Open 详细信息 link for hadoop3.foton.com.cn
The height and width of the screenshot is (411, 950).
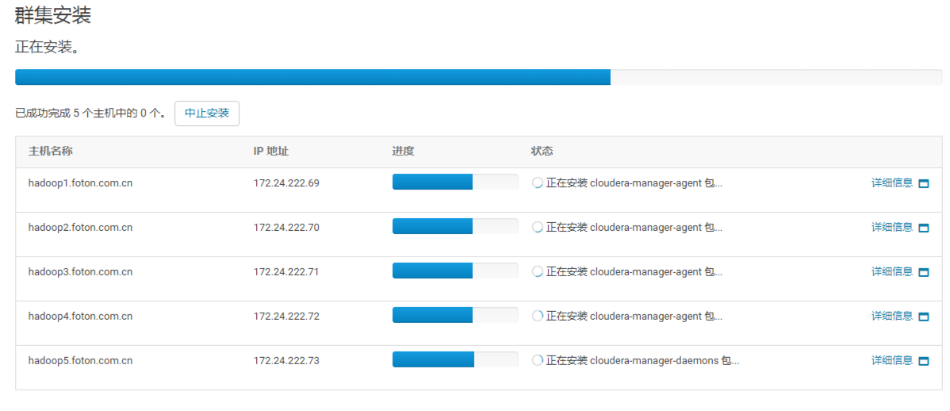click(891, 271)
